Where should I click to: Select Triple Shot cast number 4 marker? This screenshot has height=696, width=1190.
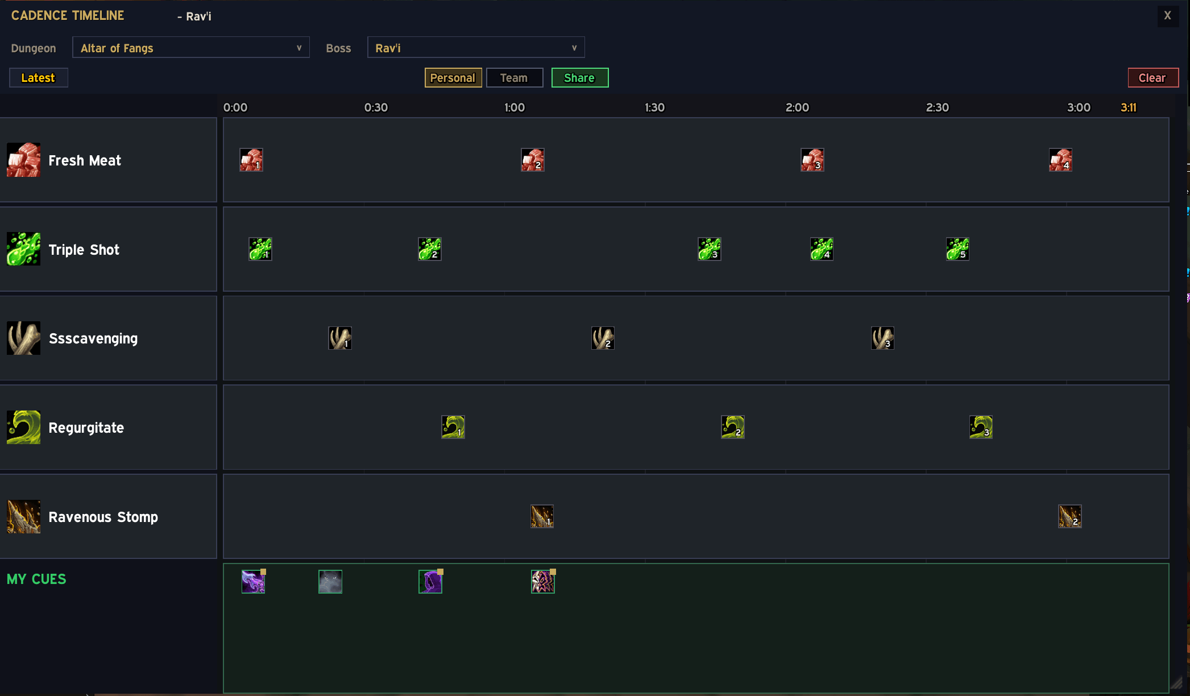click(822, 249)
